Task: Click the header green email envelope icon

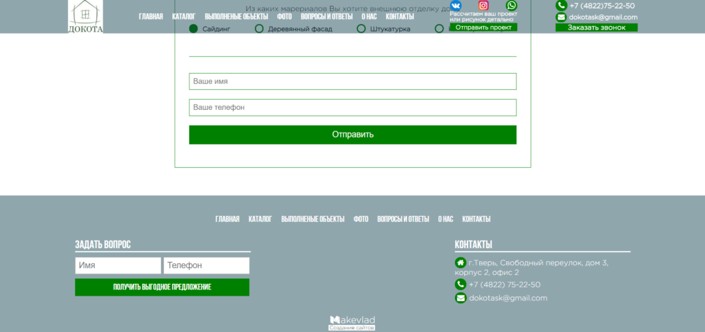Action: [561, 17]
